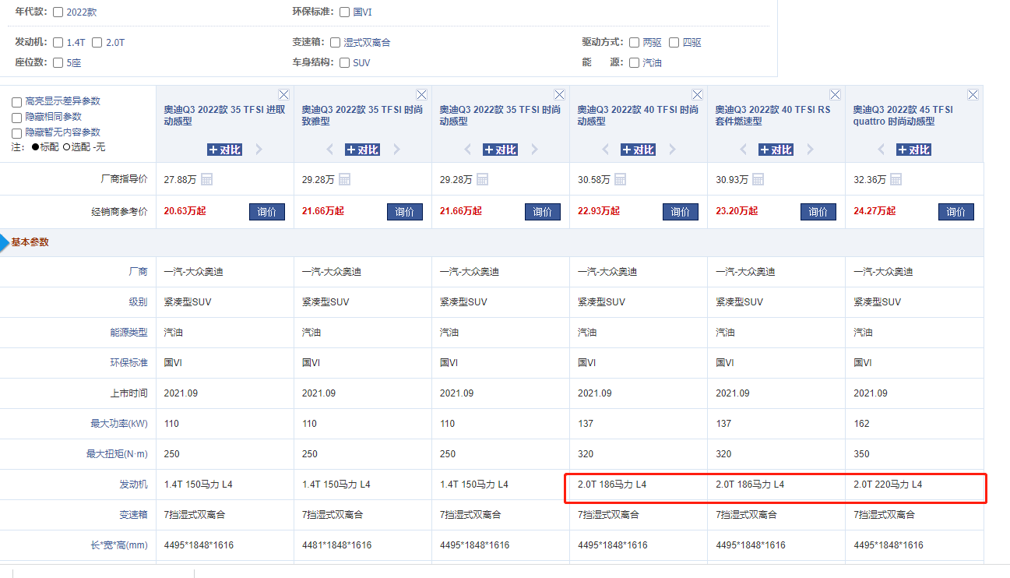This screenshot has width=1010, height=578.
Task: Click 询价 beside the 24.27万起 price
Action: coord(955,211)
